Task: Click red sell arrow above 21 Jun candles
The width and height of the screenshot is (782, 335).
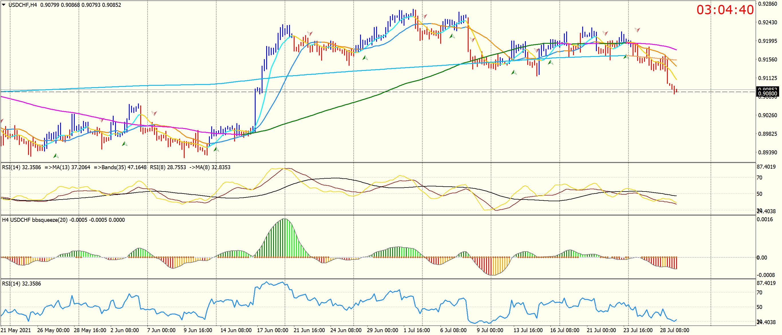Action: point(310,33)
